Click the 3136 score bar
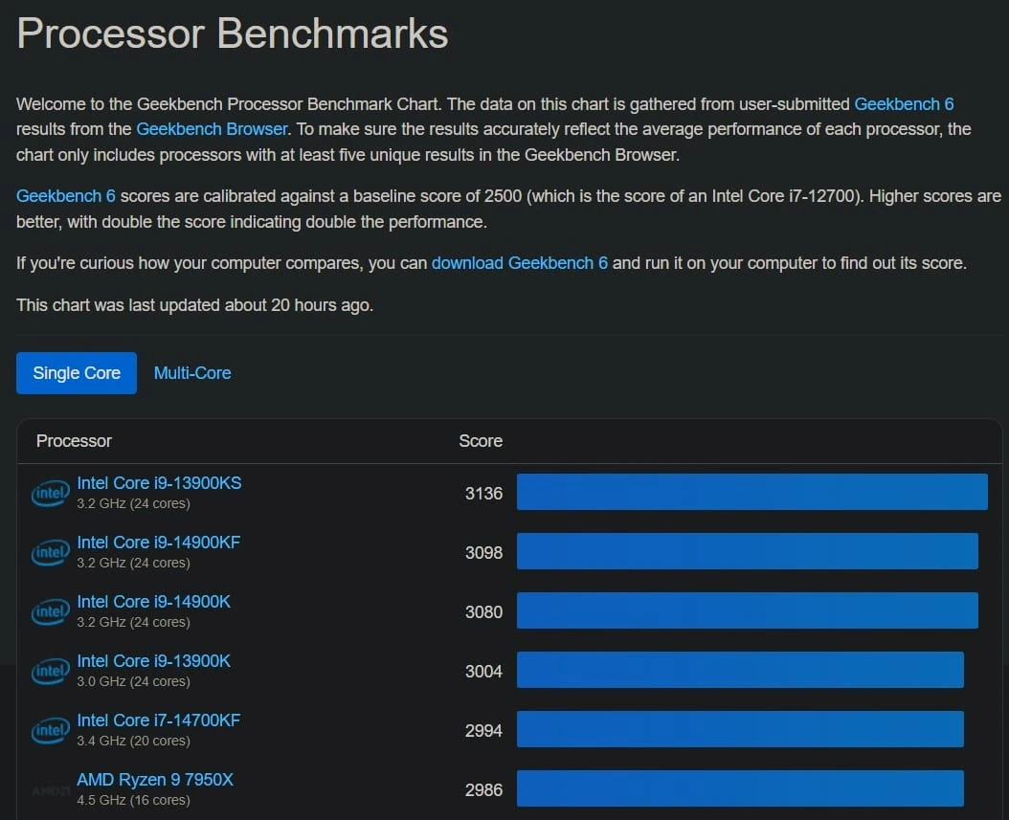This screenshot has width=1009, height=820. coord(752,492)
